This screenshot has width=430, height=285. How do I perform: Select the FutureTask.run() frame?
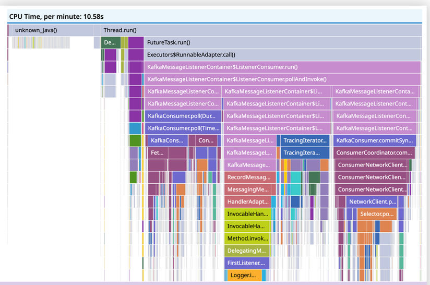pos(282,42)
